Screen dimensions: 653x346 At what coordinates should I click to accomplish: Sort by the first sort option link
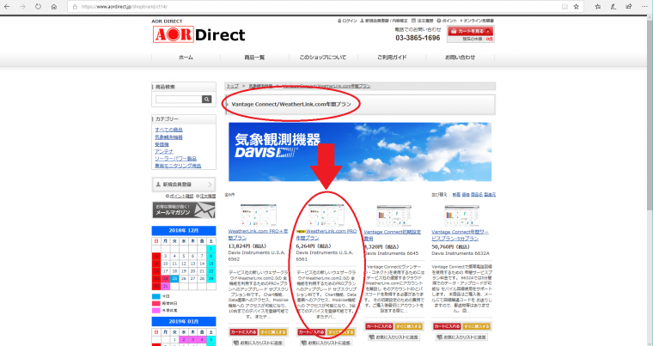[456, 194]
